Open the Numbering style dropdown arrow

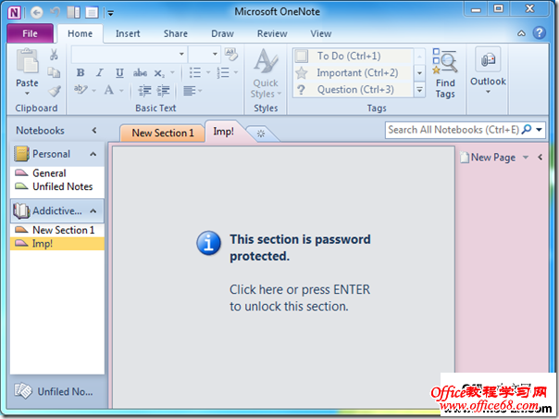[x=236, y=72]
